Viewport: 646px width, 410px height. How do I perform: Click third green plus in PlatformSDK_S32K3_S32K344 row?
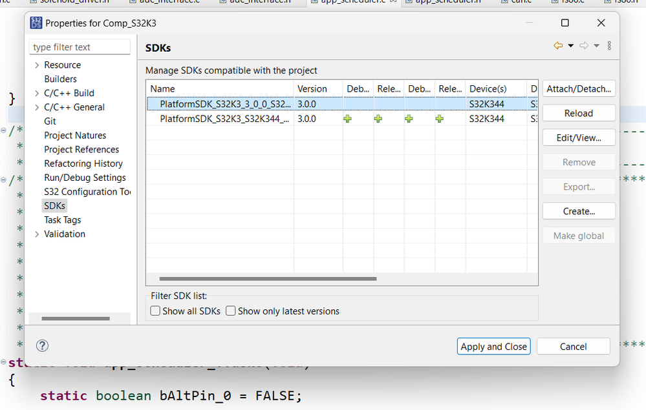(409, 119)
